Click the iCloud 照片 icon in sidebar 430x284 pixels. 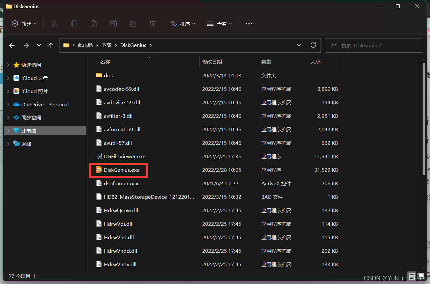coord(16,91)
